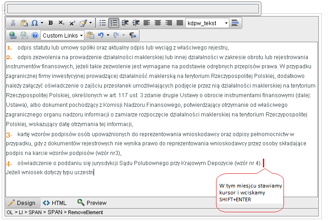
Task: Click the Cut scissors icon
Action: point(13,23)
